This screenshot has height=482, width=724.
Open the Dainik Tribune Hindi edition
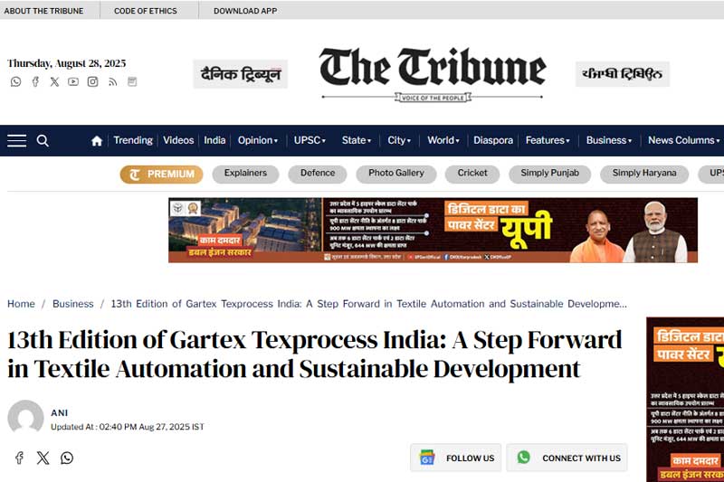241,74
